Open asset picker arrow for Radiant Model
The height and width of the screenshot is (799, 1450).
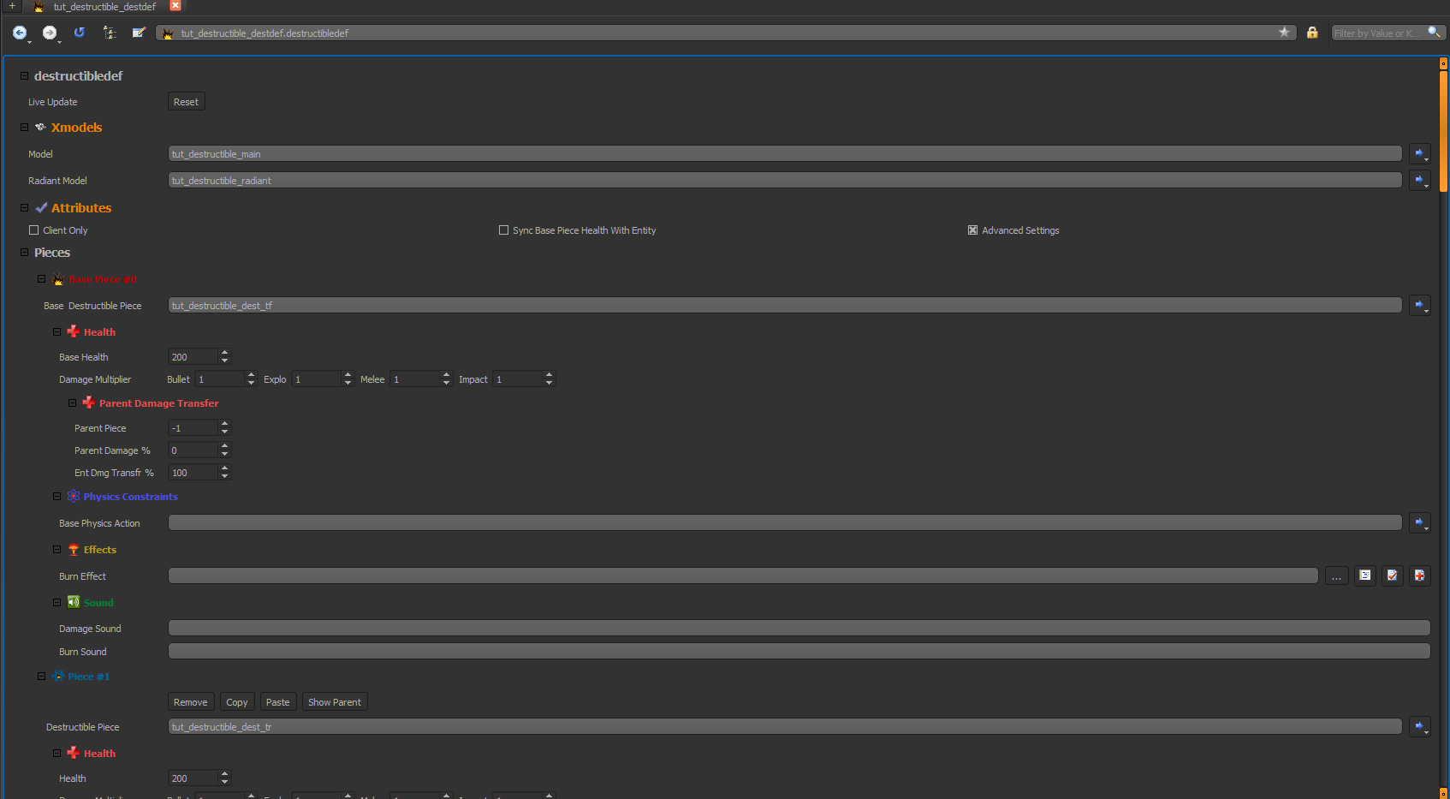(1420, 181)
